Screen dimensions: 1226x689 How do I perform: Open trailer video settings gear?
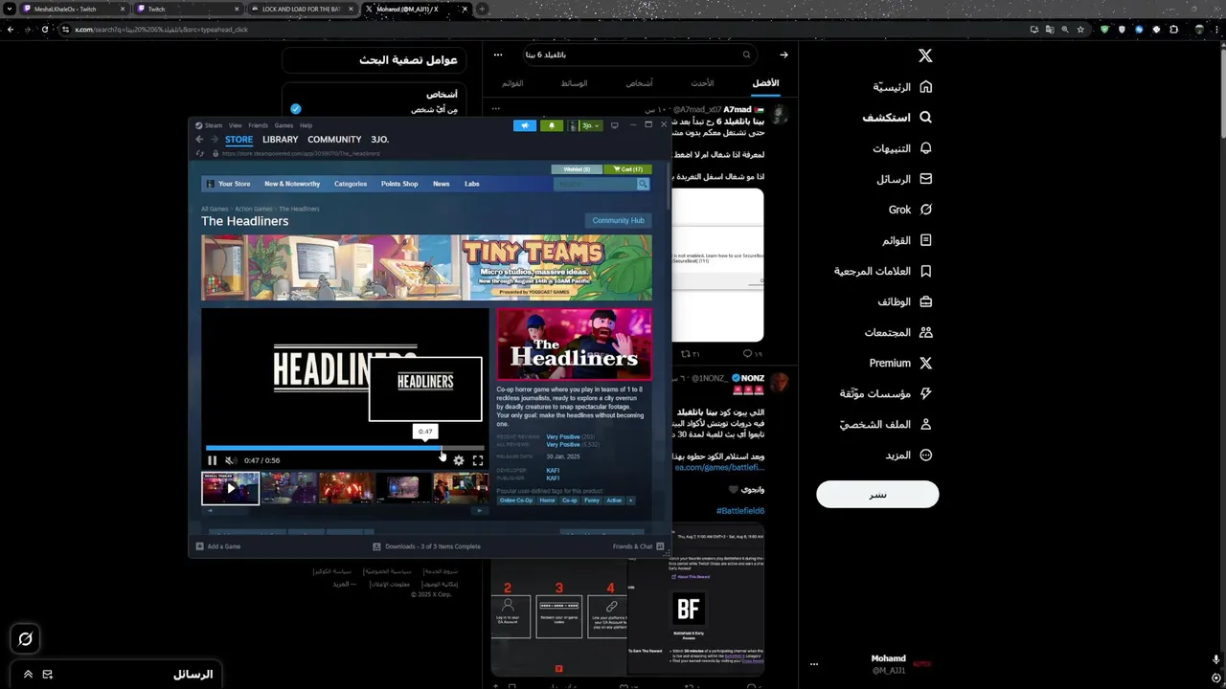tap(459, 460)
